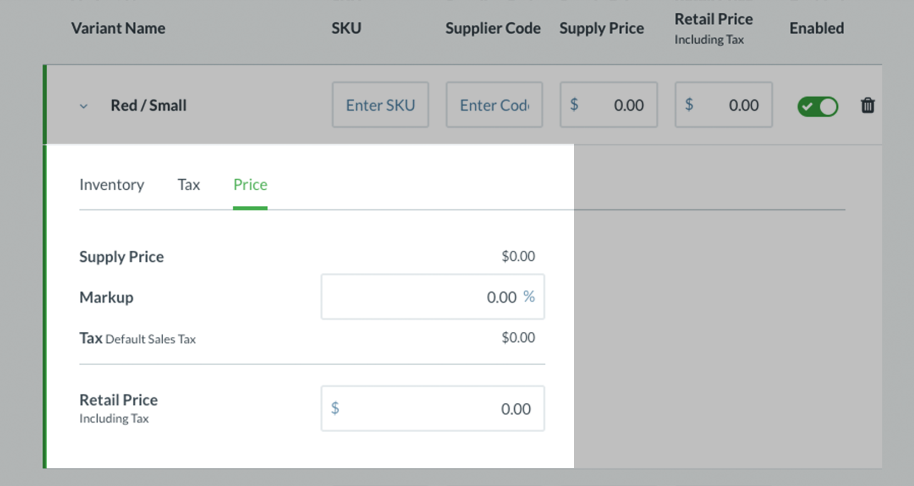Focus the supplier code input
This screenshot has width=914, height=486.
tap(494, 105)
